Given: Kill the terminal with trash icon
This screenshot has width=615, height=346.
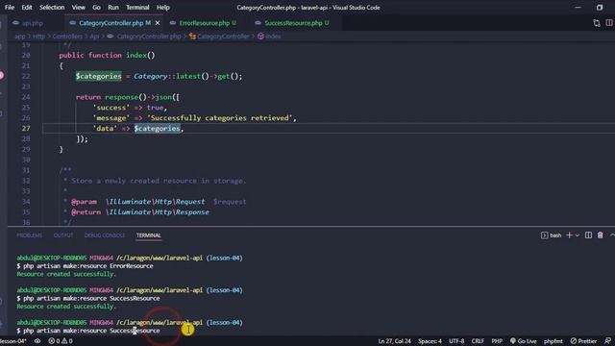Looking at the screenshot, I should pos(600,235).
